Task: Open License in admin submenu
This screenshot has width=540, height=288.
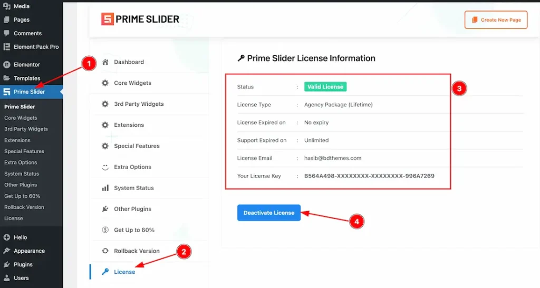Action: (x=13, y=218)
